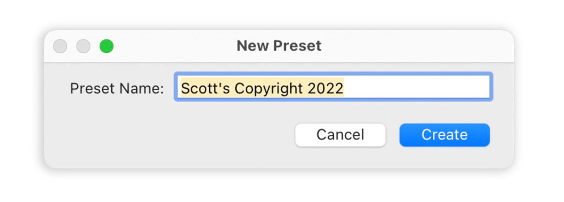This screenshot has width=564, height=202.
Task: Click the middle gray minimize window button
Action: click(x=84, y=46)
